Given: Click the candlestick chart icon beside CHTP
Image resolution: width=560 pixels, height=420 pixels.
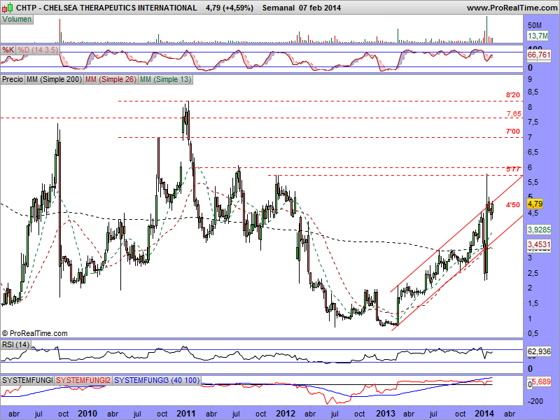Looking at the screenshot, I should point(8,7).
